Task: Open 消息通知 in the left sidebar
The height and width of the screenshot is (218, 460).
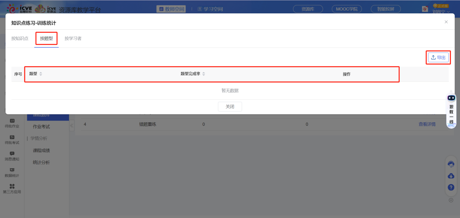Action: tap(12, 156)
